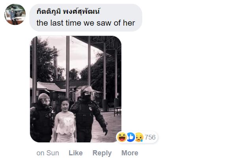Reply to the comment
This screenshot has height=166, width=230.
click(x=102, y=153)
